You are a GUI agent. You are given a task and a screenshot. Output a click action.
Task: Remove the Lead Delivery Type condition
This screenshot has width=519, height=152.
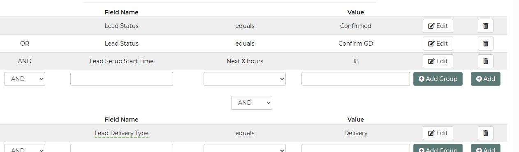pyautogui.click(x=485, y=133)
